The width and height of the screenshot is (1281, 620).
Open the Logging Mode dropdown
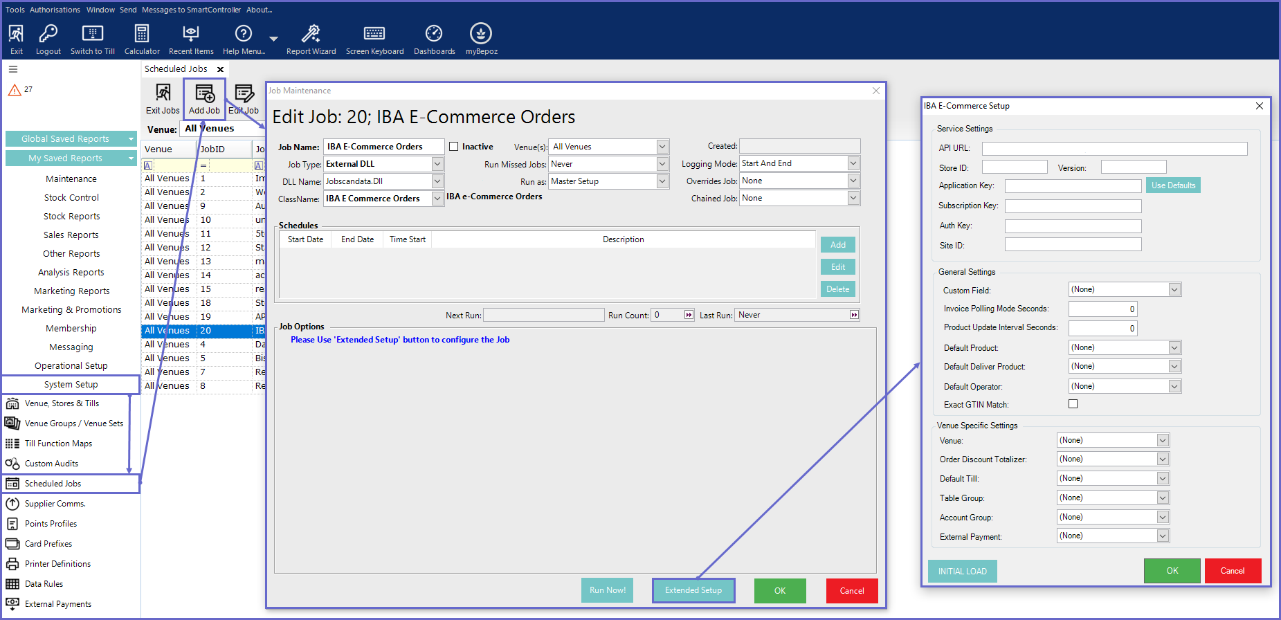point(853,163)
